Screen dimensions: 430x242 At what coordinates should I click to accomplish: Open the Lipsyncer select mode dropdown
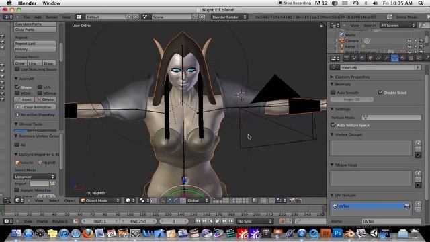click(35, 177)
